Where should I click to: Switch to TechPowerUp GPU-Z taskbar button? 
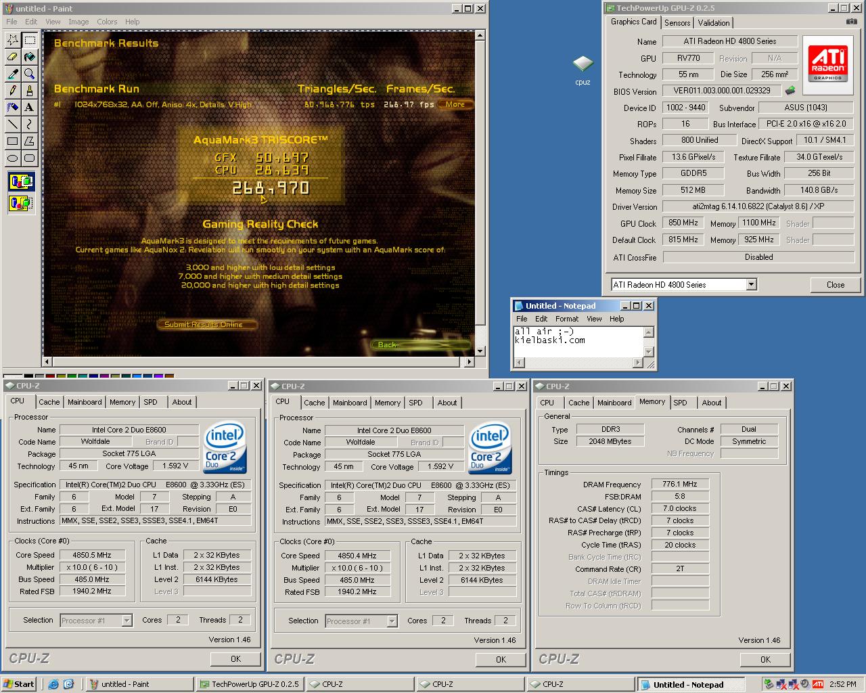click(x=249, y=684)
